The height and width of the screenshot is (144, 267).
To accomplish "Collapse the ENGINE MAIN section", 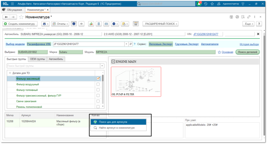I will (113, 62).
